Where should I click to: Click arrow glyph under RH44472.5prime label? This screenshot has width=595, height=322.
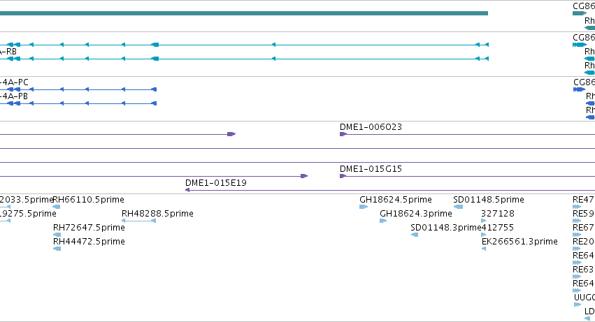click(x=57, y=249)
